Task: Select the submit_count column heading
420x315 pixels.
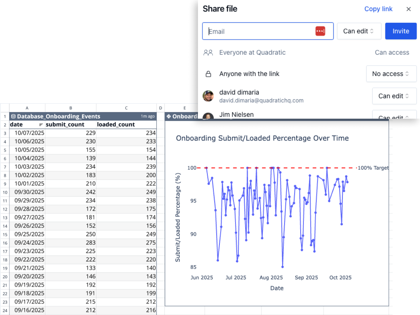Action: pyautogui.click(x=65, y=125)
